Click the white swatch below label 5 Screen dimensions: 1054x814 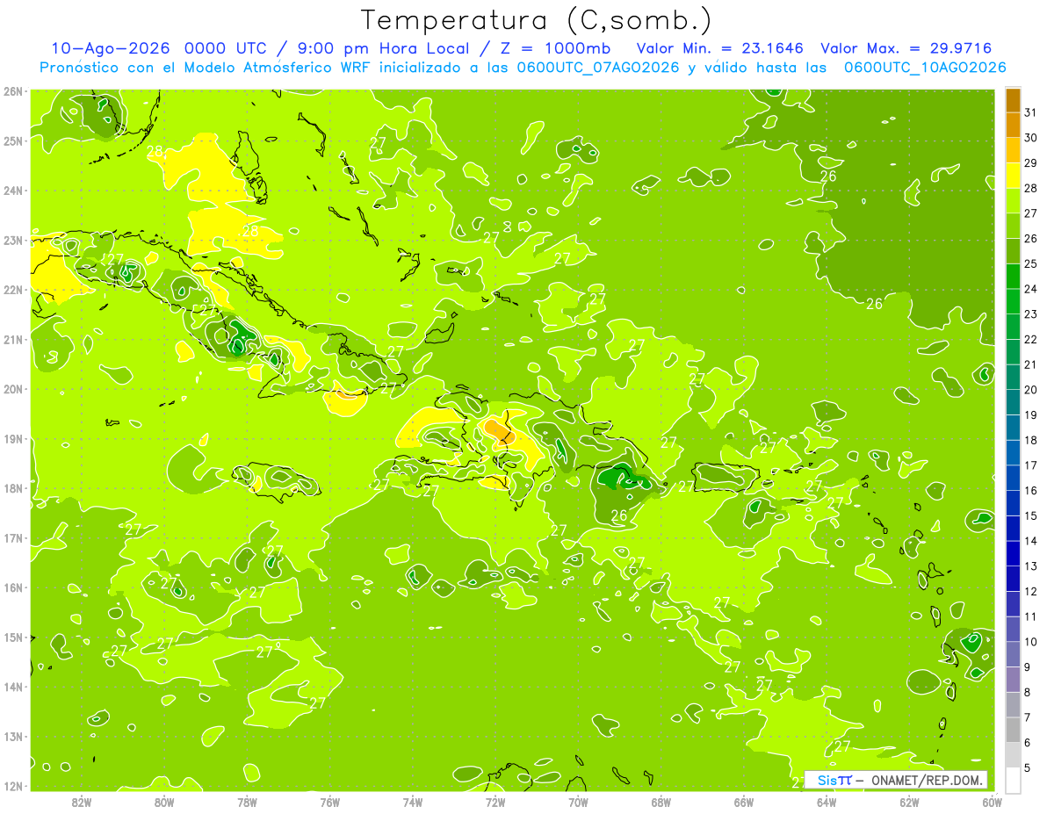1013,780
